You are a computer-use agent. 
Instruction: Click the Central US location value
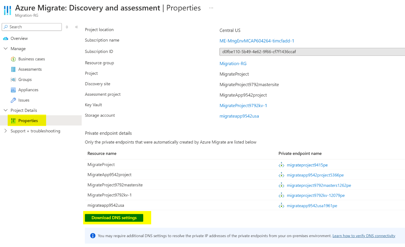tap(230, 30)
